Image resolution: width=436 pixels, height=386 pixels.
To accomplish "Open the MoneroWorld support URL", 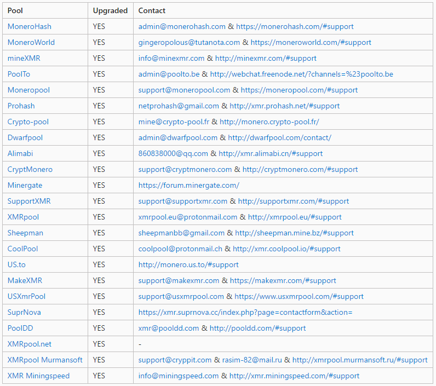I will pyautogui.click(x=311, y=42).
